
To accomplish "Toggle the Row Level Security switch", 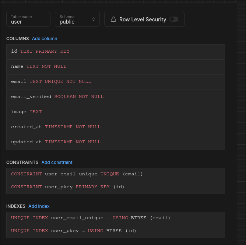I will [173, 19].
